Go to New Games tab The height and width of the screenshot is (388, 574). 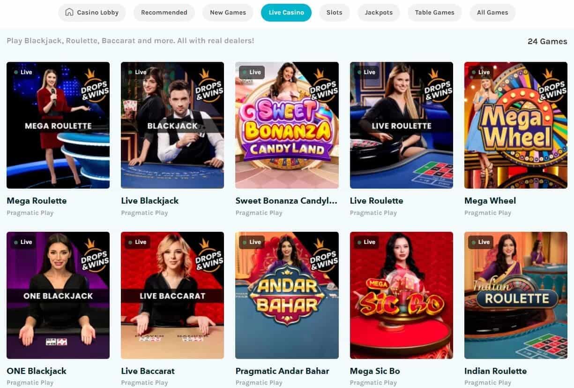(x=228, y=13)
